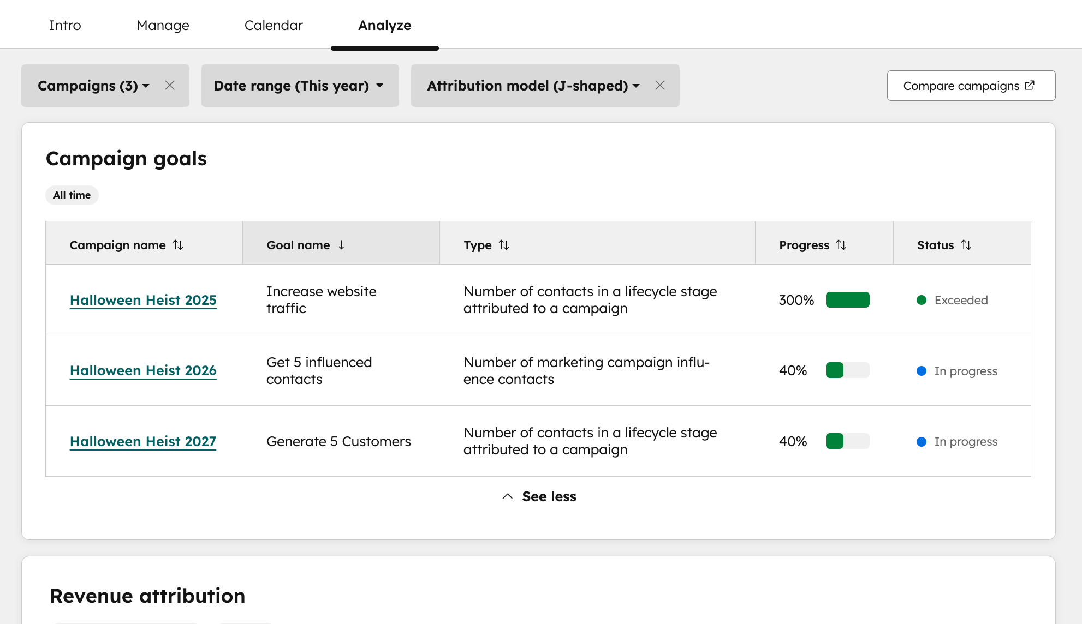Screen dimensions: 1082x624
Task: Open the Campaigns (3) filter dropdown
Action: tap(92, 86)
